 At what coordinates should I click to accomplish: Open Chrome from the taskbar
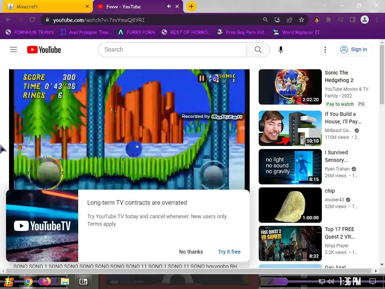click(28, 281)
